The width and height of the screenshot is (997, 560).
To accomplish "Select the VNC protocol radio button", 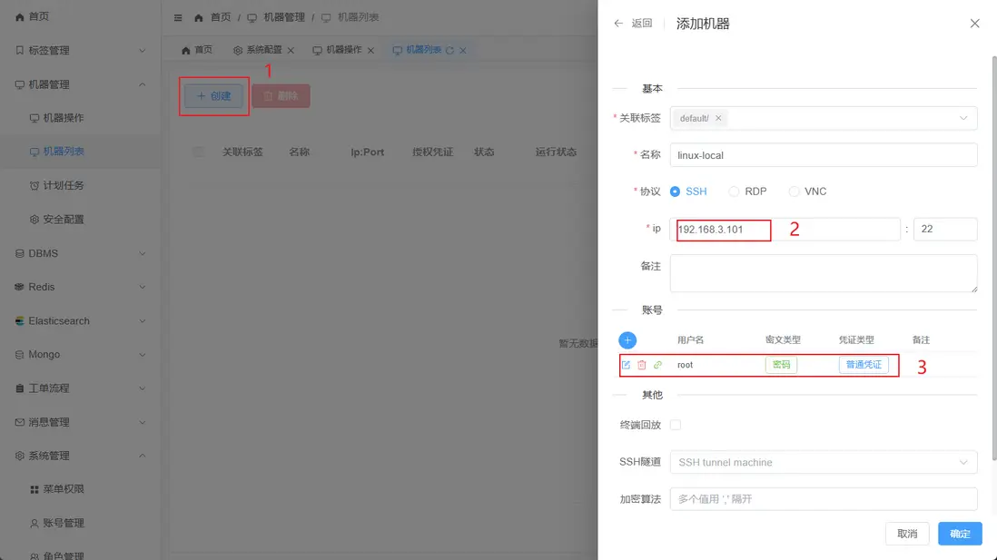I will tap(794, 192).
